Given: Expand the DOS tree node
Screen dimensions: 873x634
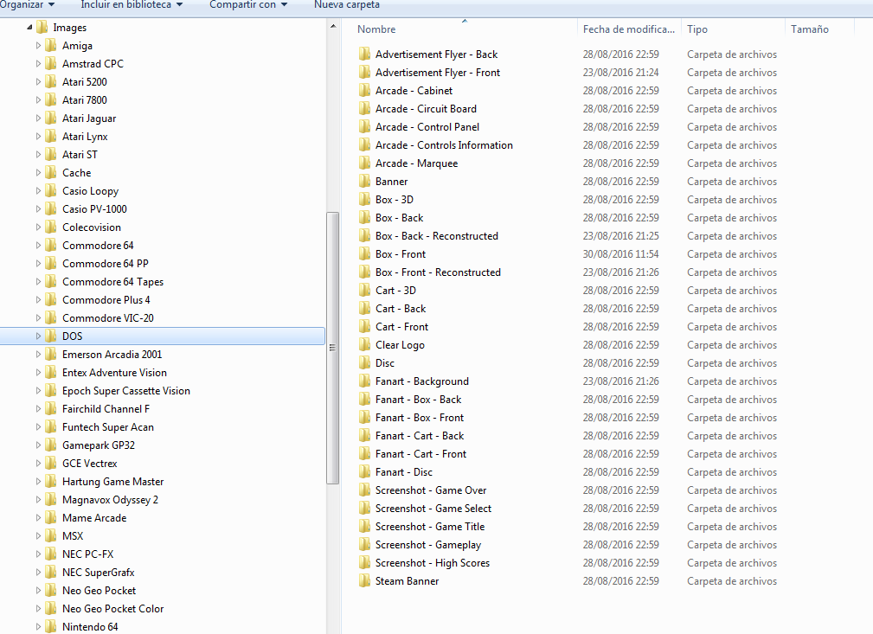Looking at the screenshot, I should (38, 336).
